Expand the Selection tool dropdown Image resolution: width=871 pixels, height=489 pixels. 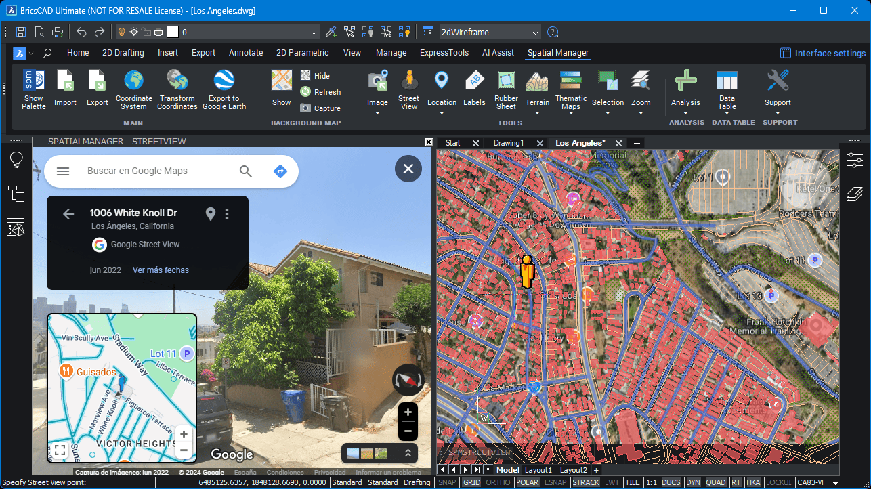coord(608,113)
